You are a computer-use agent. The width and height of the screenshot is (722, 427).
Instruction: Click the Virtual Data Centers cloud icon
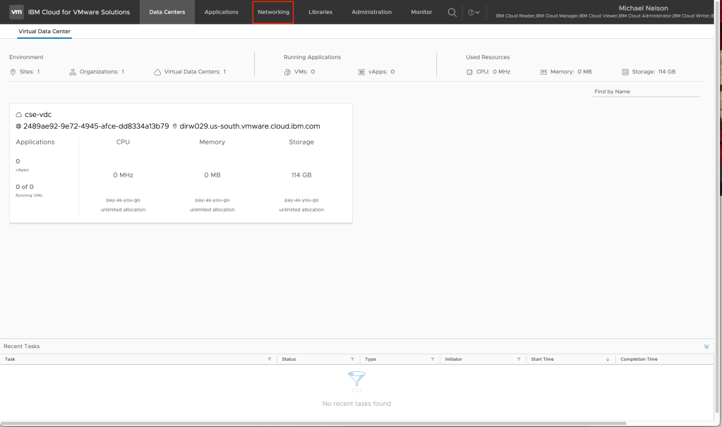(157, 72)
